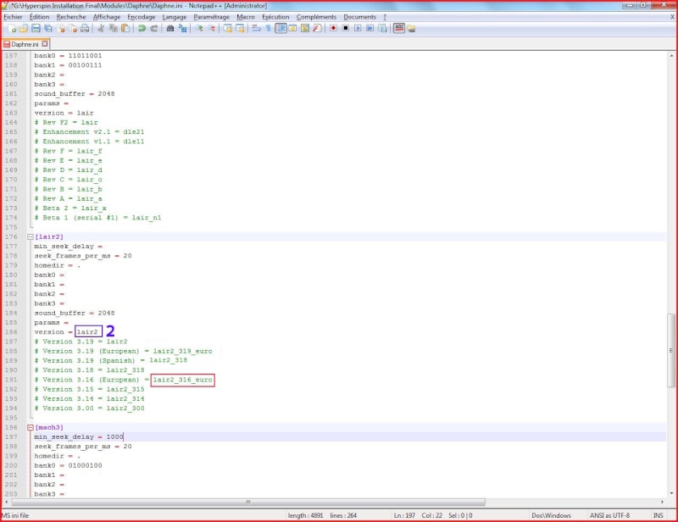
Task: Open the Macro menu
Action: 246,17
